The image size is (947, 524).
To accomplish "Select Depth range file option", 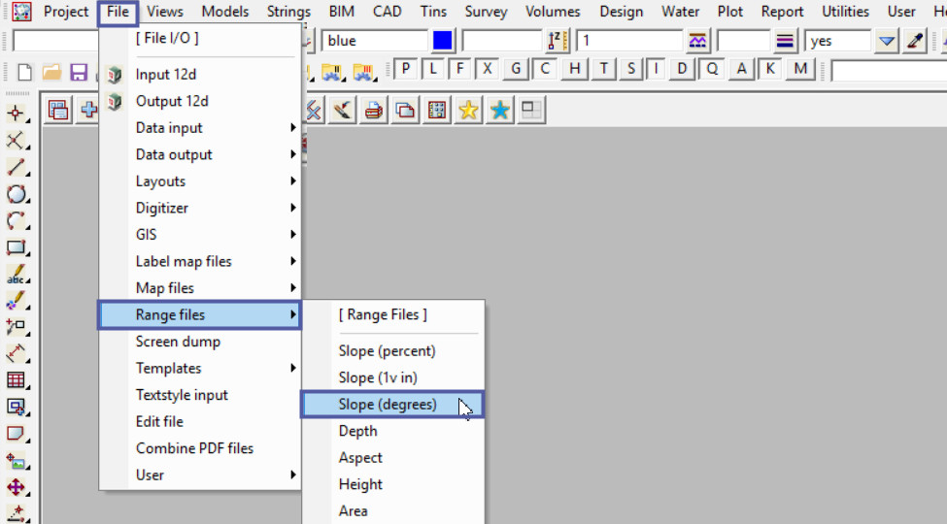I will (x=392, y=431).
